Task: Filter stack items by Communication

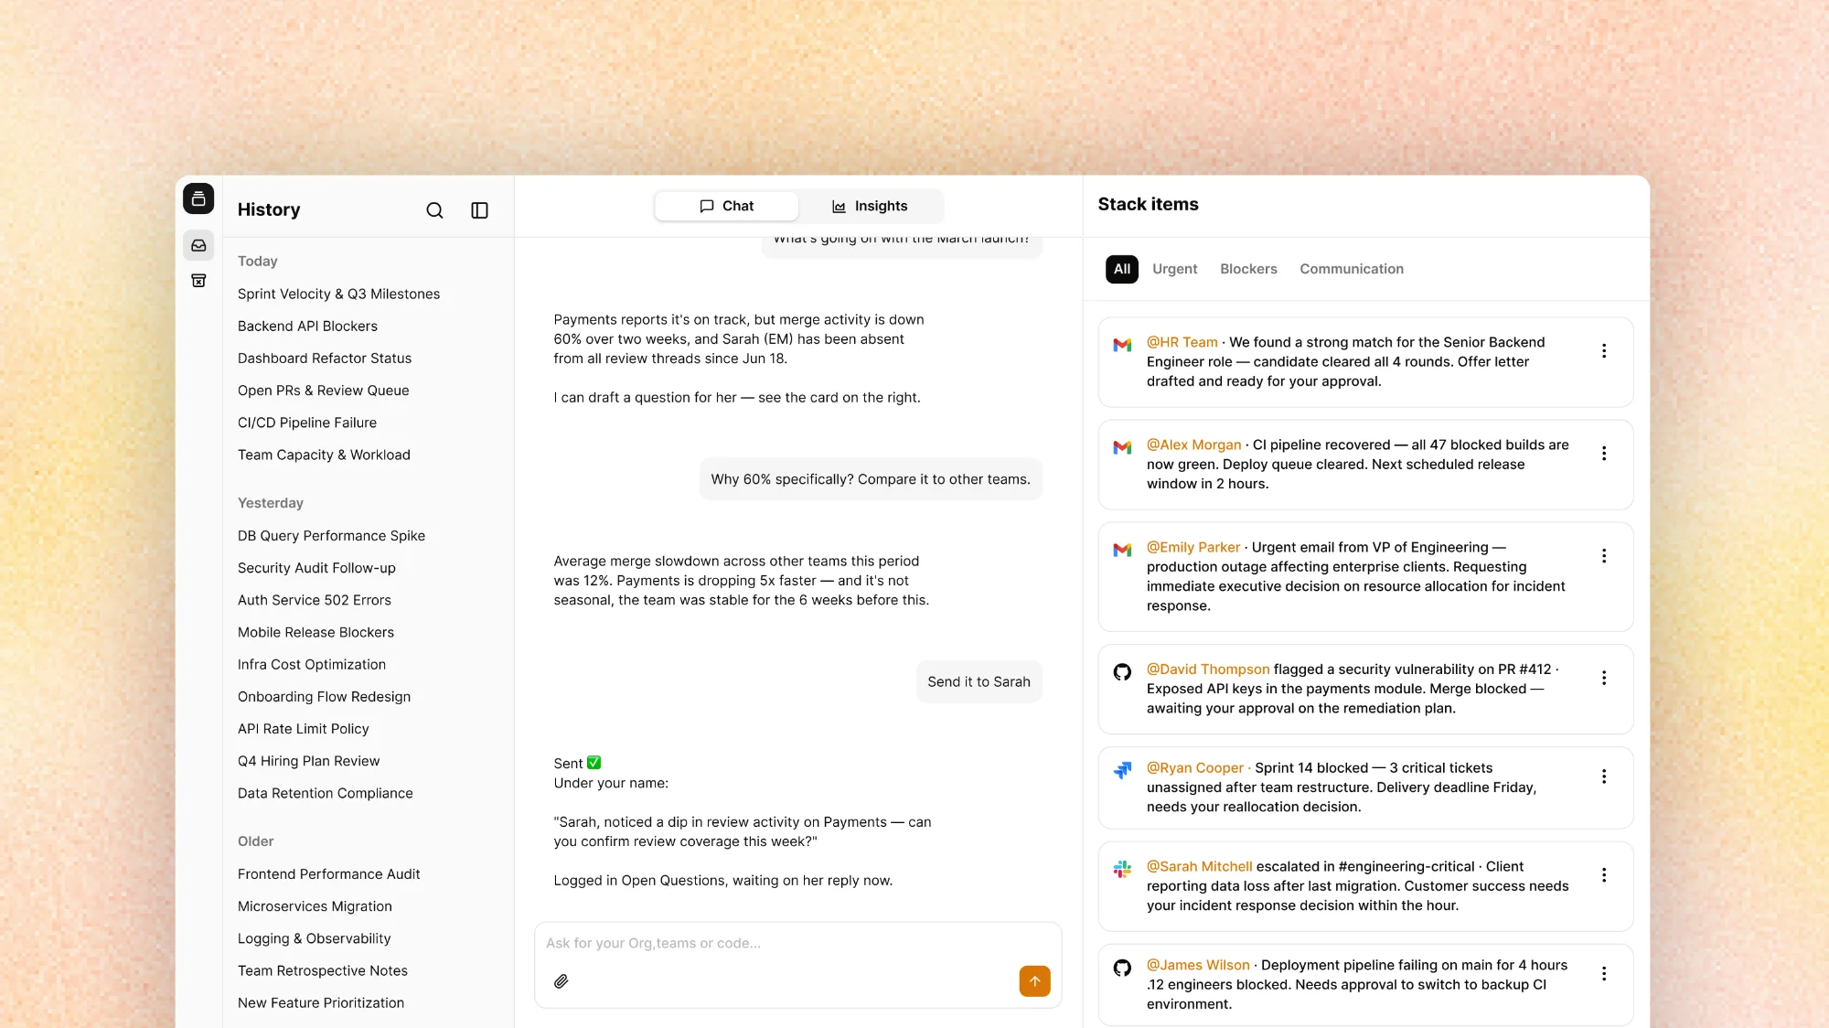Action: click(x=1351, y=269)
